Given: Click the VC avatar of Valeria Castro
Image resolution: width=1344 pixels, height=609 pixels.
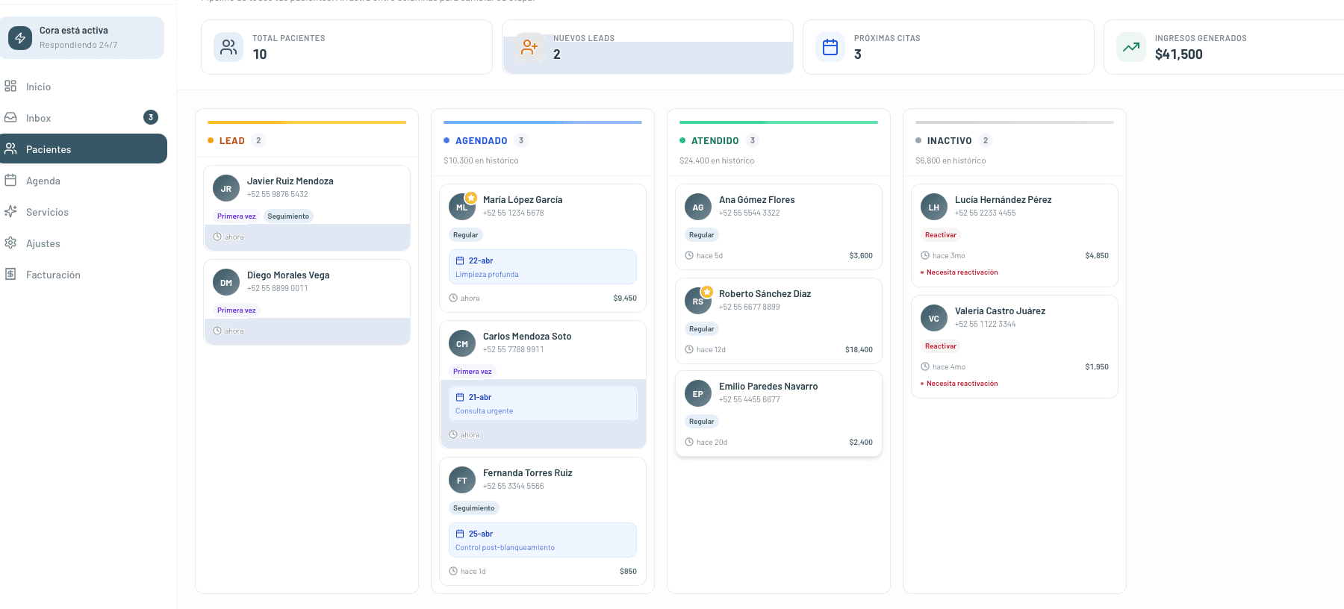Looking at the screenshot, I should pos(934,319).
